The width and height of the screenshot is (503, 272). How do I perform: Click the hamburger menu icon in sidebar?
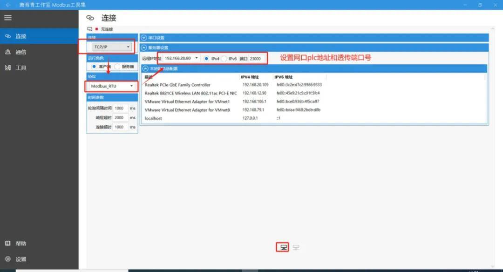pyautogui.click(x=8, y=18)
